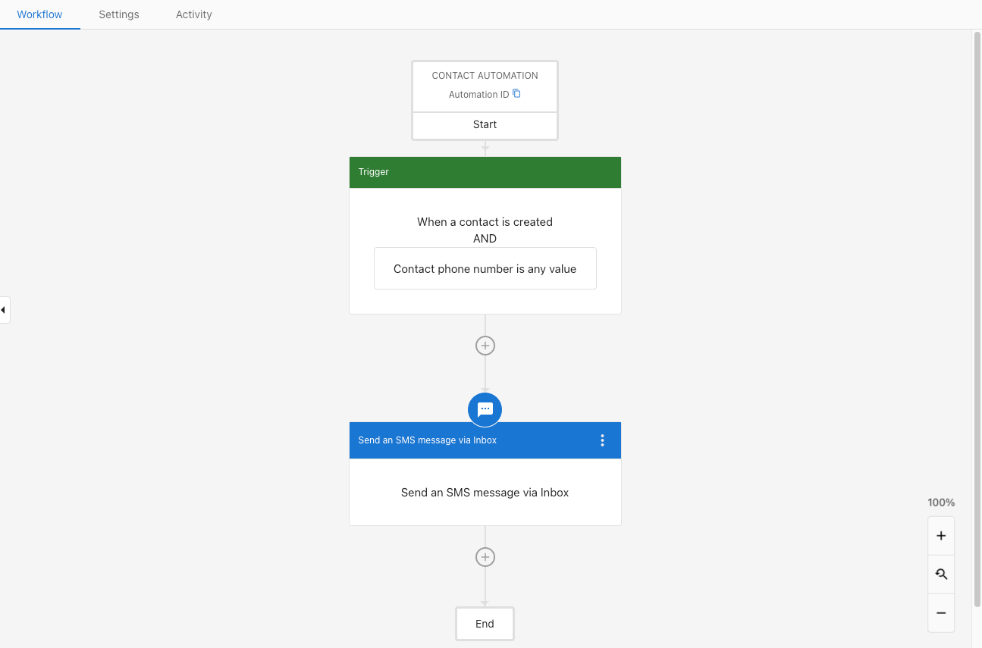The image size is (982, 648).
Task: Open the Activity tab
Action: pos(193,14)
